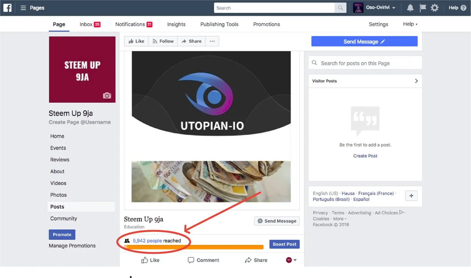Click the people reached icon

[x=127, y=241]
